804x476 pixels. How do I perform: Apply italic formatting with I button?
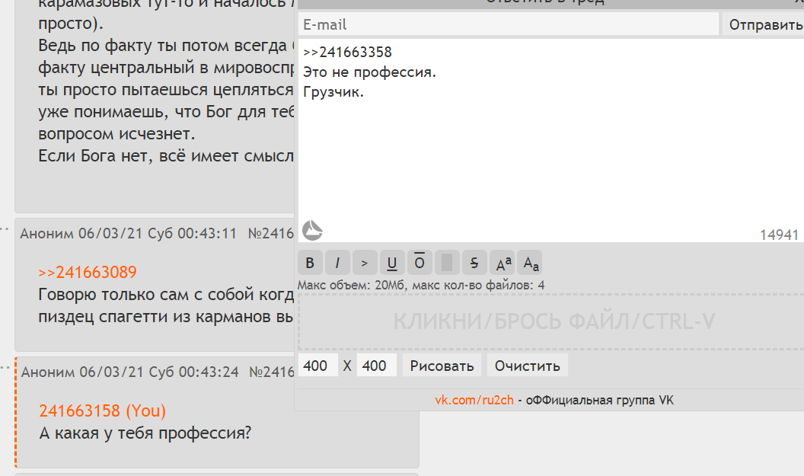(x=337, y=264)
